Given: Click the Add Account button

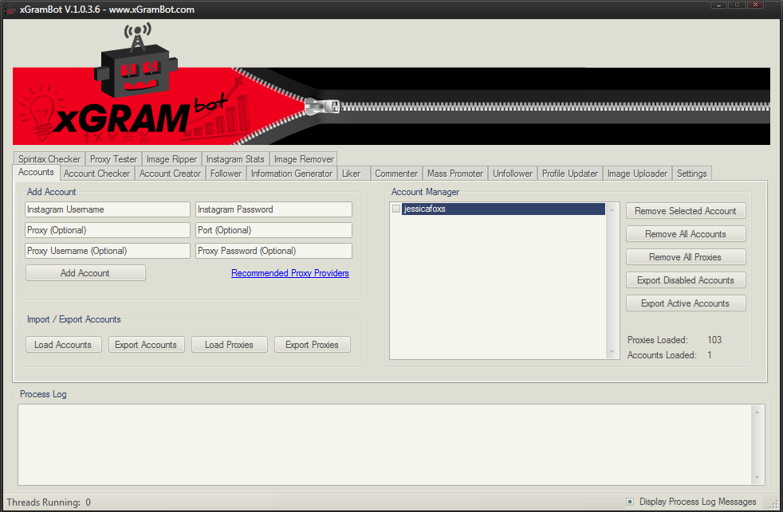Looking at the screenshot, I should point(85,272).
